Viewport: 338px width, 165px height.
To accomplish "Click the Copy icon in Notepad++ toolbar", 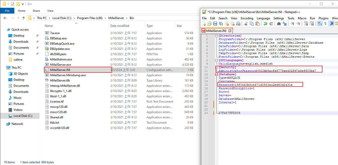I will point(252,24).
